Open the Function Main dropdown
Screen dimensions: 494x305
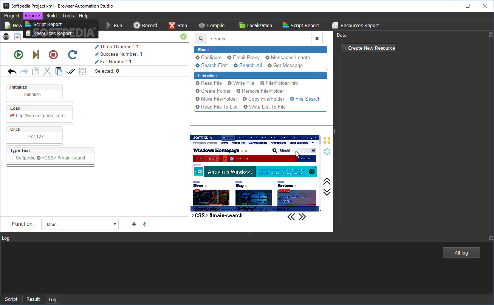click(x=80, y=224)
